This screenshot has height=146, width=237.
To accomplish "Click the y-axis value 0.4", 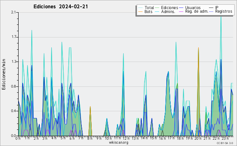I will [x=13, y=111].
